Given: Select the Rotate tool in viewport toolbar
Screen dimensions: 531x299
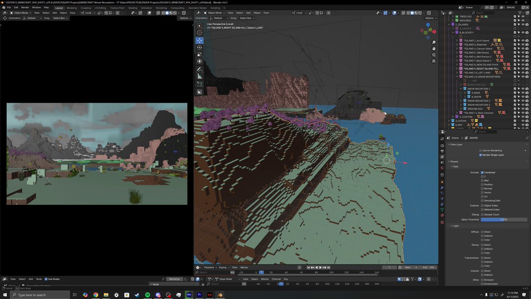Looking at the screenshot, I should pyautogui.click(x=200, y=47).
